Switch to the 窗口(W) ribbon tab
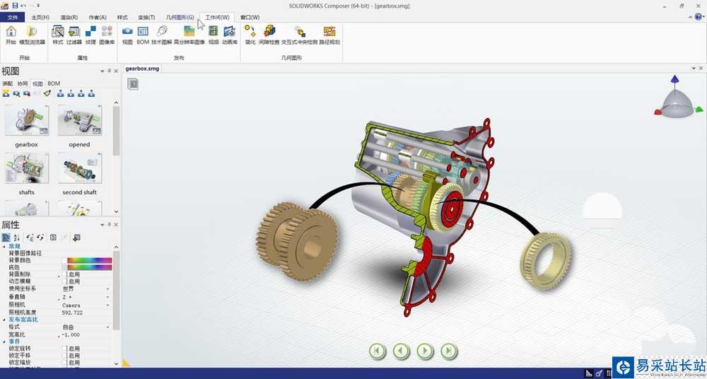The image size is (707, 379). pos(250,17)
